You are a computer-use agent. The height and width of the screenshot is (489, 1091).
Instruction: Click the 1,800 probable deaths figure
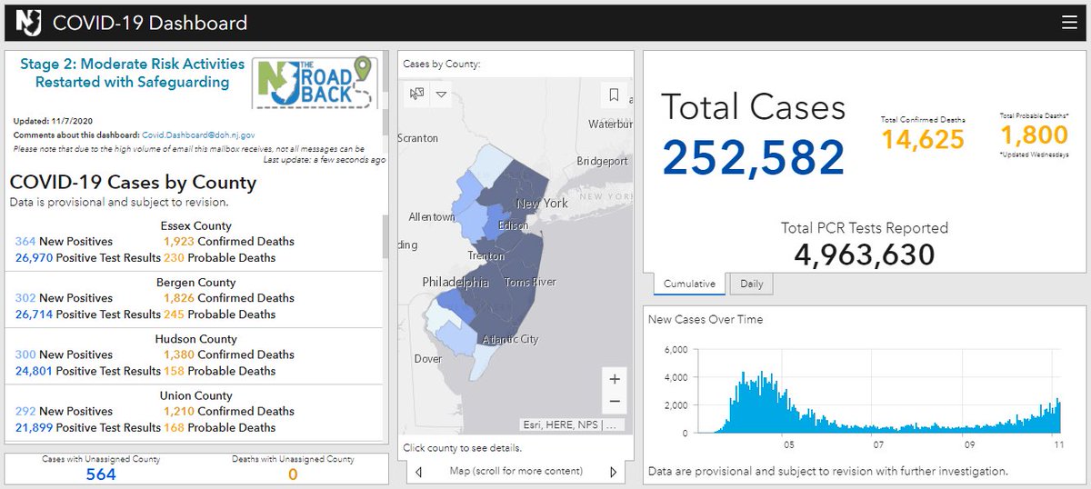(1035, 135)
